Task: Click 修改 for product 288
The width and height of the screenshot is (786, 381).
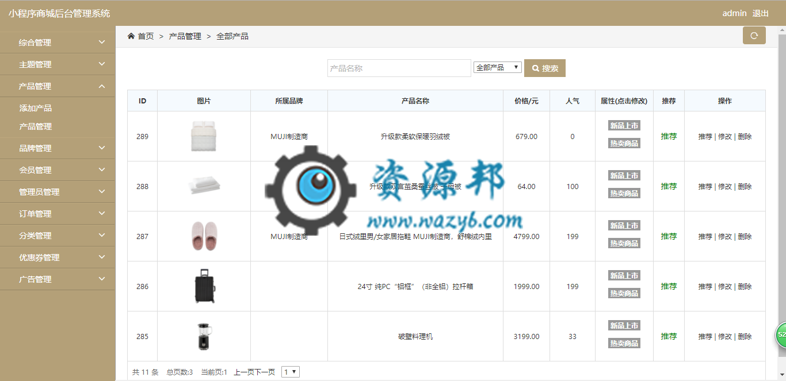Action: coord(725,187)
